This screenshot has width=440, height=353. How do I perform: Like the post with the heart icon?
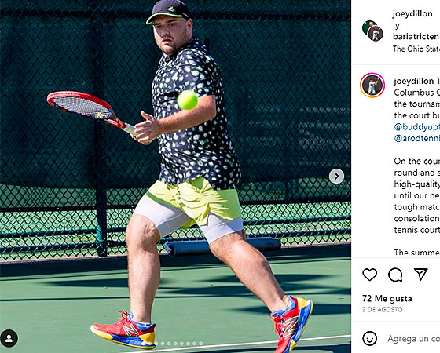tap(370, 275)
